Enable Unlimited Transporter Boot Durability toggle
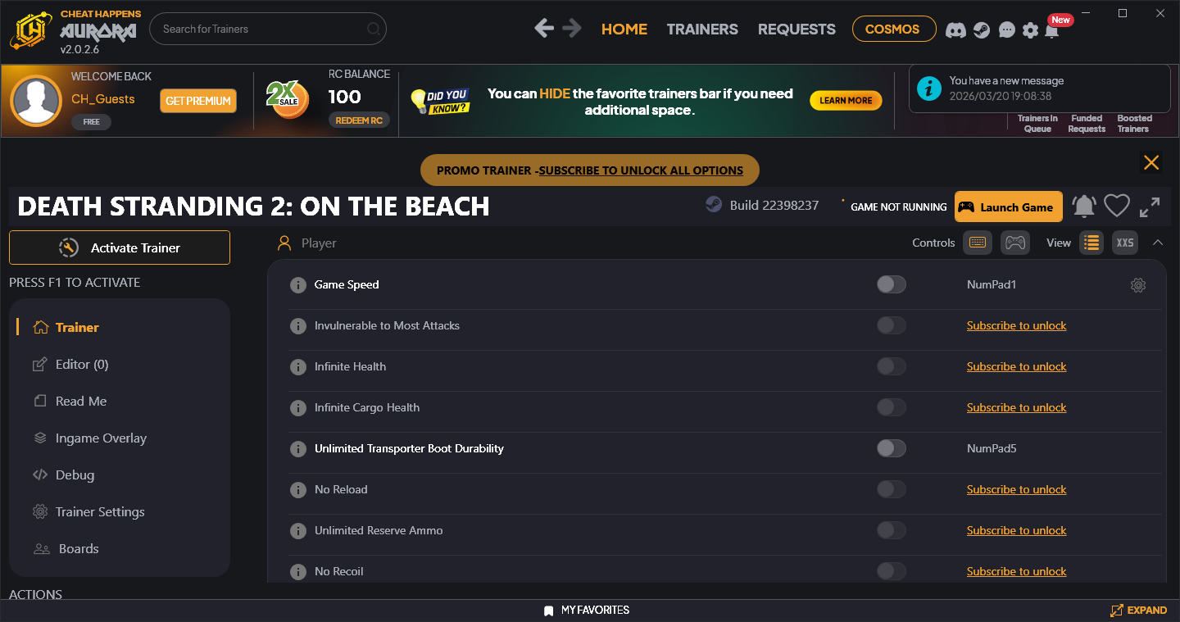The height and width of the screenshot is (622, 1180). [x=891, y=448]
